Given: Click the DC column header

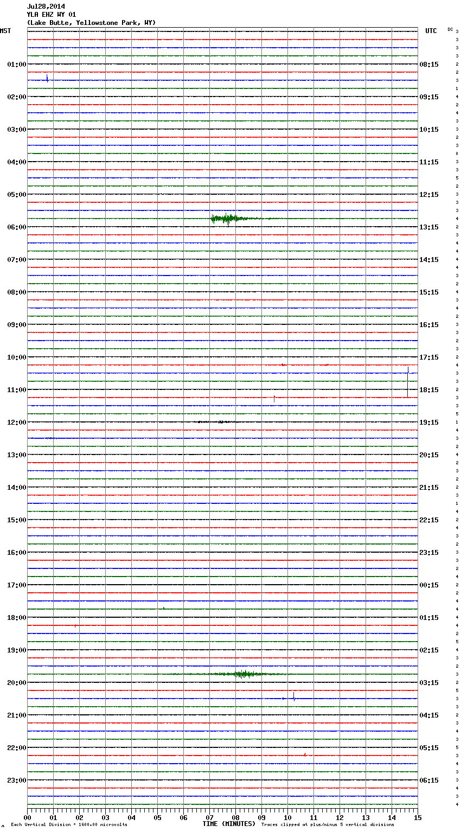Looking at the screenshot, I should [x=450, y=29].
